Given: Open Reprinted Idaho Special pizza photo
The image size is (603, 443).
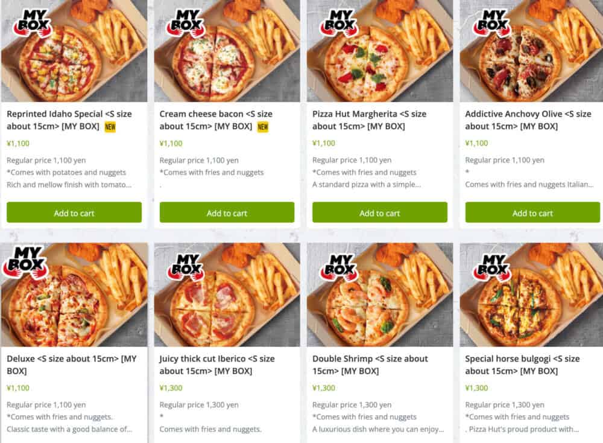Looking at the screenshot, I should 74,51.
